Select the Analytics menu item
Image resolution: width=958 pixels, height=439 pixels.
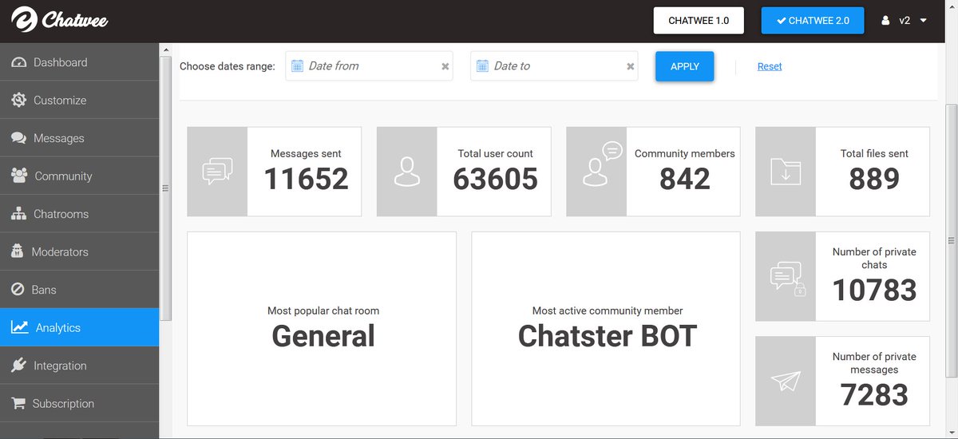coord(80,327)
